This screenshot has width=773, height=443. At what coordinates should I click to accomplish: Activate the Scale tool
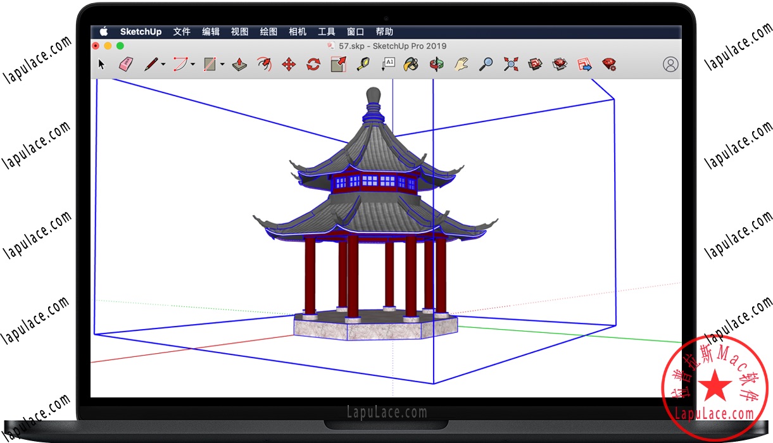click(338, 64)
